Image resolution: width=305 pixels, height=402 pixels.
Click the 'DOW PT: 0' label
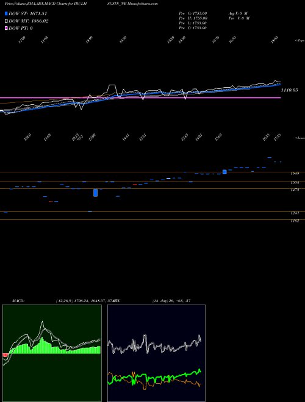[x=21, y=28]
